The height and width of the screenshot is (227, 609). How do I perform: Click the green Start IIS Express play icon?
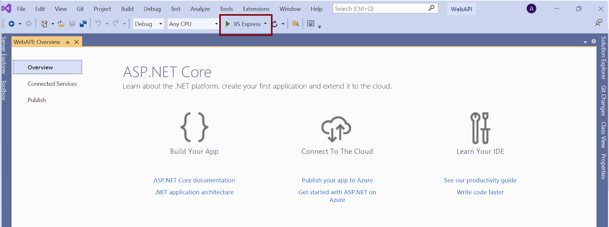tap(228, 24)
